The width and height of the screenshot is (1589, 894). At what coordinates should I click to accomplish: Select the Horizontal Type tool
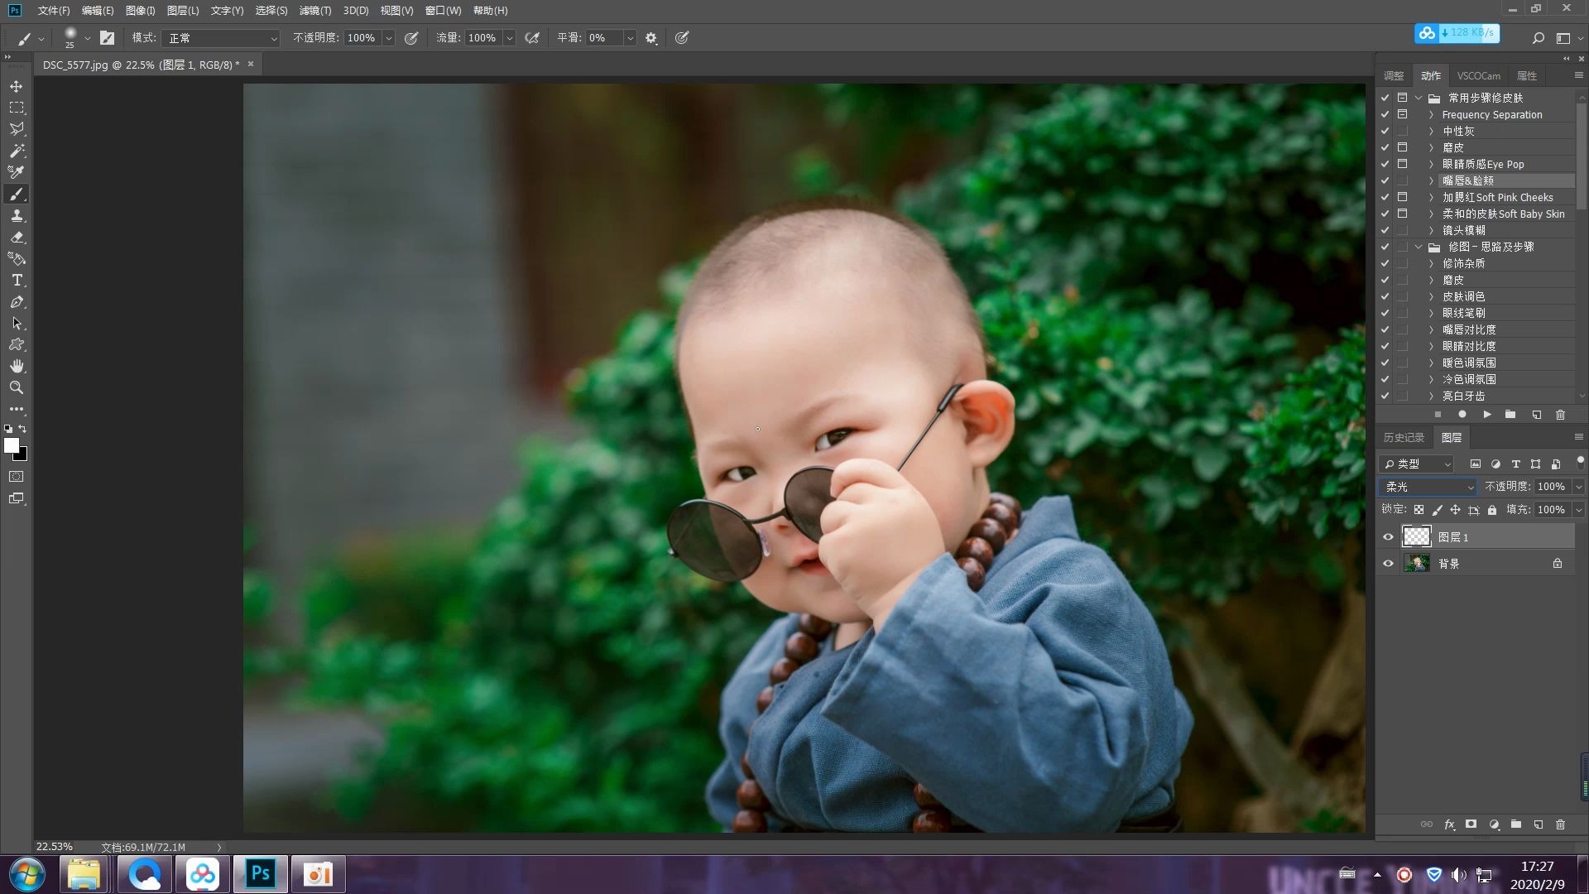coord(17,281)
